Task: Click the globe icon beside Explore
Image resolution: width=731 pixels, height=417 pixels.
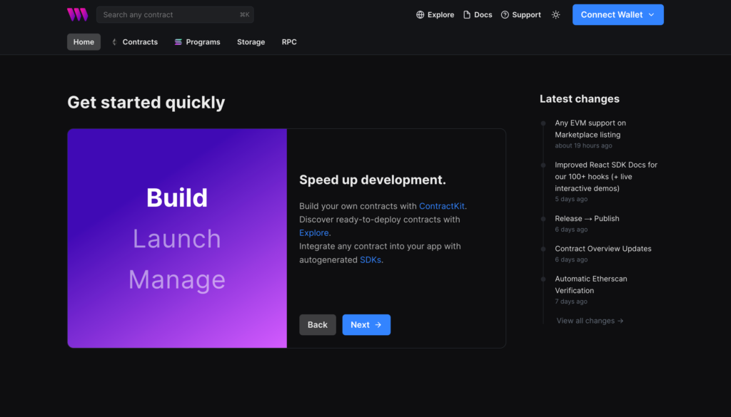Action: (420, 15)
